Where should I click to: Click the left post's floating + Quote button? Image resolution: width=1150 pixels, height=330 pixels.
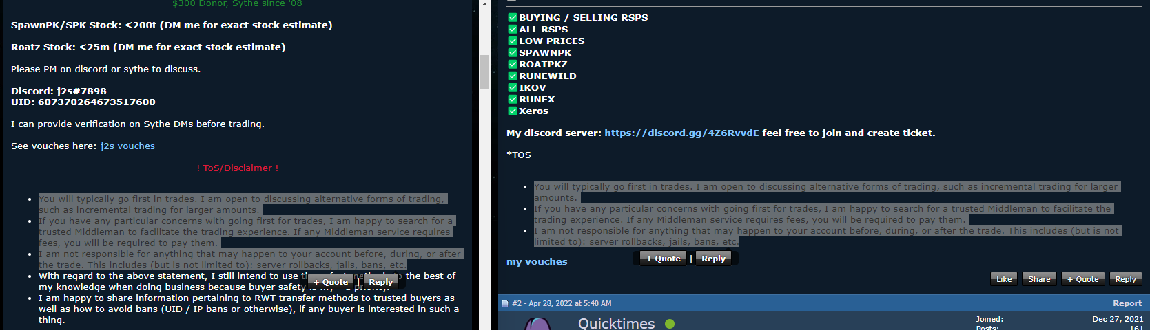[x=331, y=282]
